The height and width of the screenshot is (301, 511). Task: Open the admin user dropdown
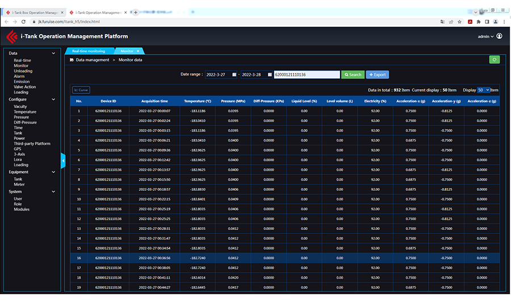(x=485, y=36)
